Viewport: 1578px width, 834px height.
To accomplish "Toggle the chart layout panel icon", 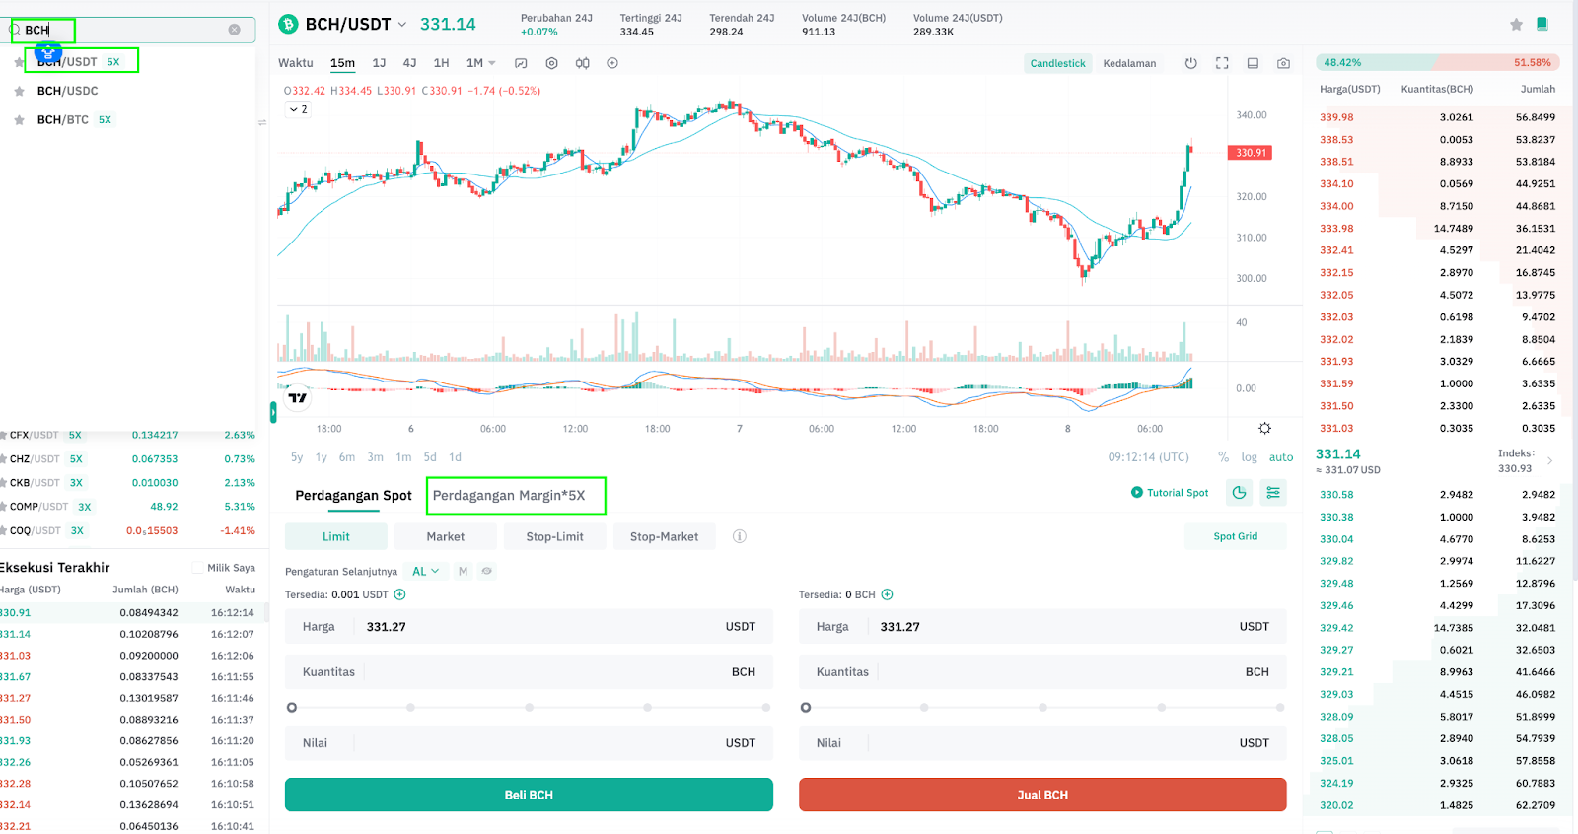I will (x=1253, y=63).
